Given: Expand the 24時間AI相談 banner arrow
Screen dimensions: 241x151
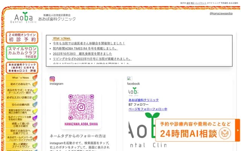Looking at the screenshot, I should [x=238, y=130].
